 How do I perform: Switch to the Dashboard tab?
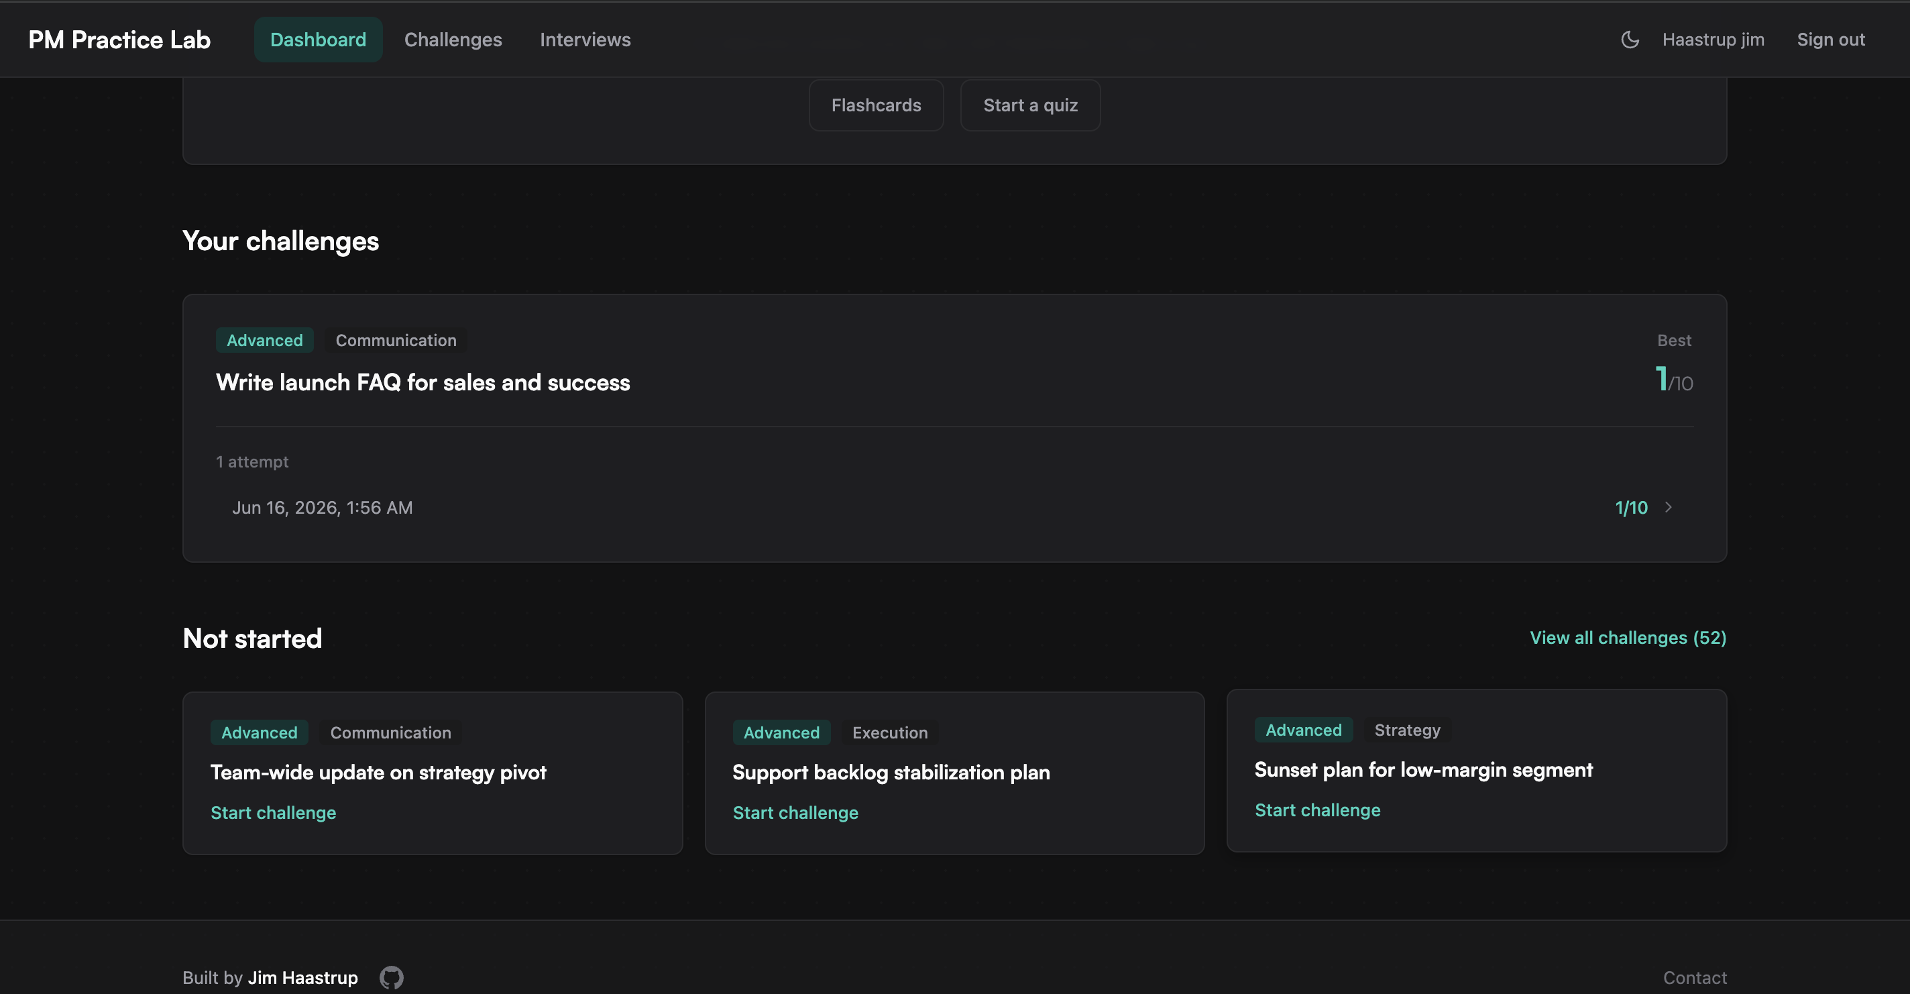coord(318,40)
